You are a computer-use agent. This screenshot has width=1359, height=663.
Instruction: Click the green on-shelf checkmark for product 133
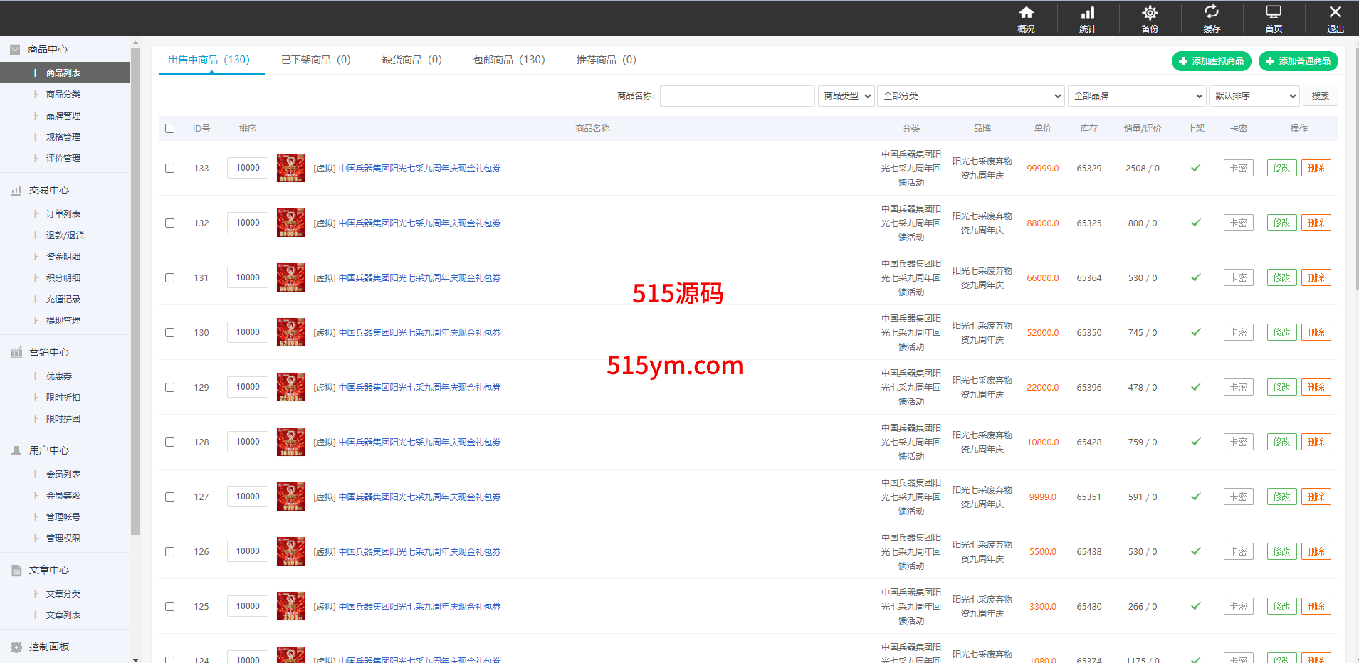coord(1195,169)
